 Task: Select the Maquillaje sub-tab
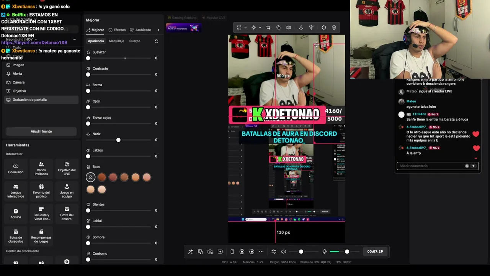[116, 41]
